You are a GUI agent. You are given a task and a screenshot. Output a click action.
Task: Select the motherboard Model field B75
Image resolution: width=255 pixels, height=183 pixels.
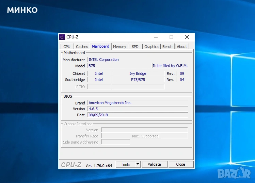(x=119, y=66)
